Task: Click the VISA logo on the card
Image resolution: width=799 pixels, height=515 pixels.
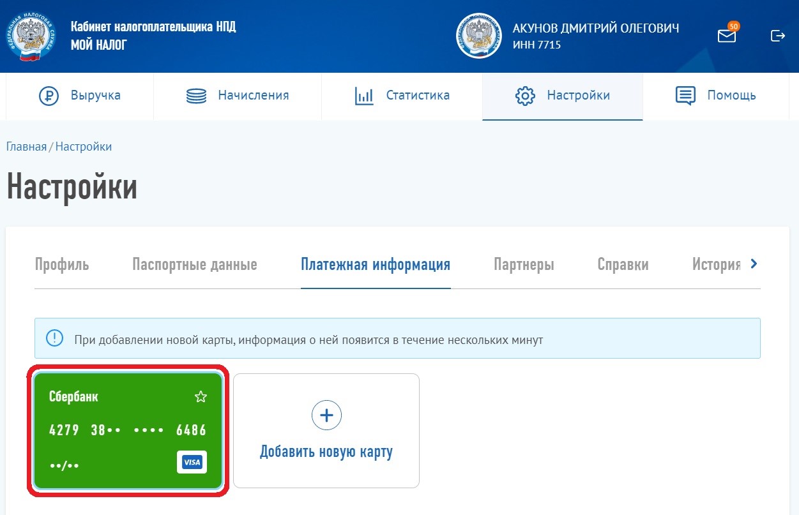Action: (x=192, y=463)
